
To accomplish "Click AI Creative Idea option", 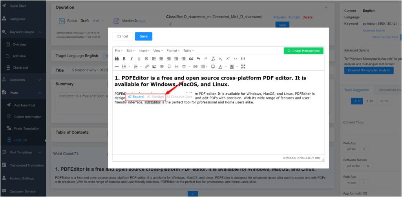I will pyautogui.click(x=179, y=97).
